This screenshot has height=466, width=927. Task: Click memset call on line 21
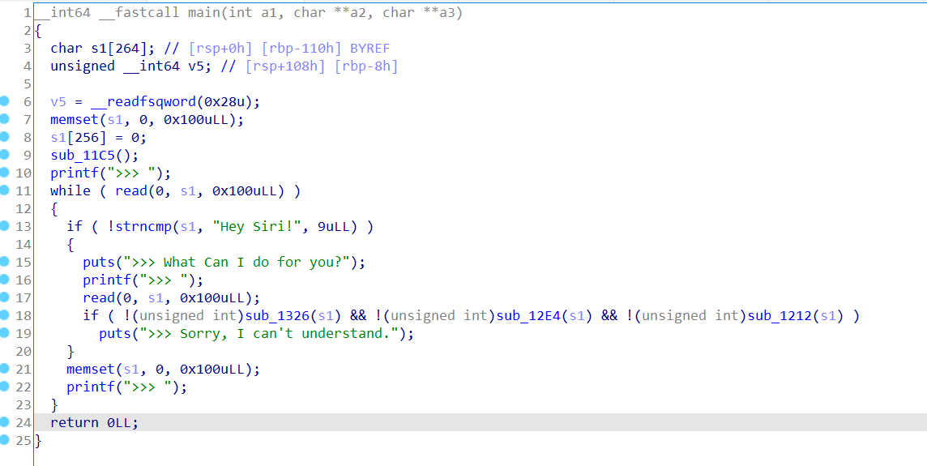pyautogui.click(x=91, y=369)
